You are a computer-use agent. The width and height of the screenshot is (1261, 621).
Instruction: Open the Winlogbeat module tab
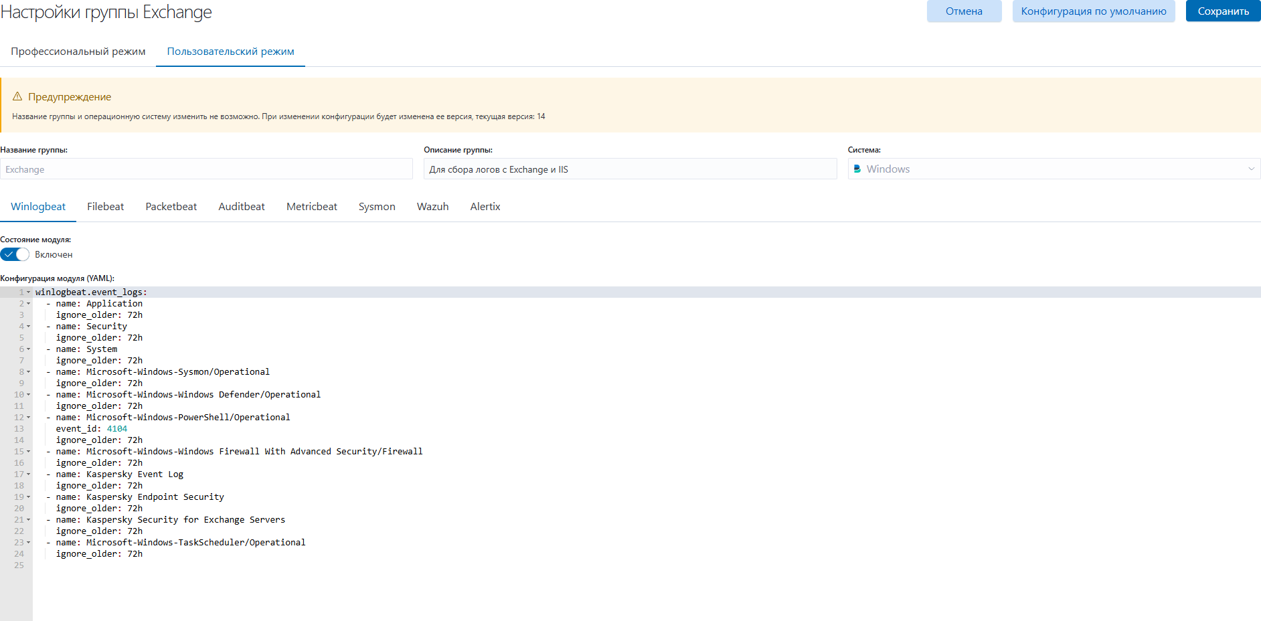pos(38,207)
